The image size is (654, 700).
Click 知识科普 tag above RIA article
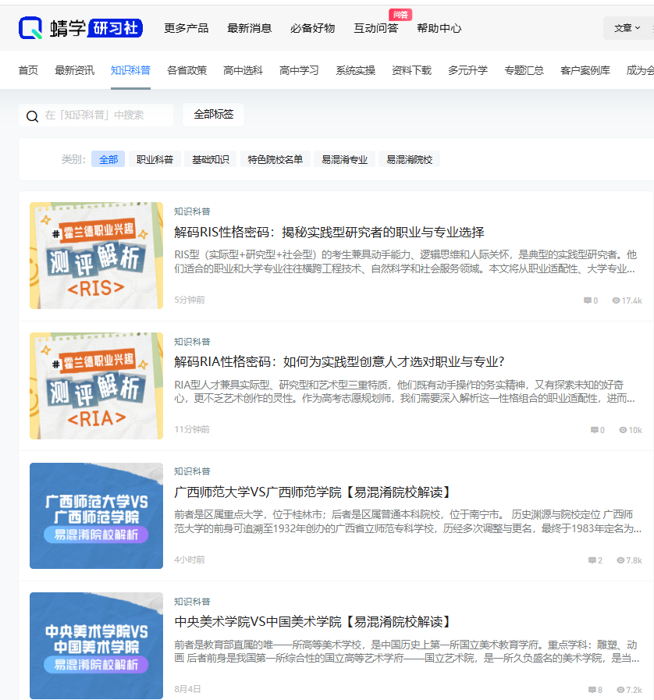click(x=192, y=342)
